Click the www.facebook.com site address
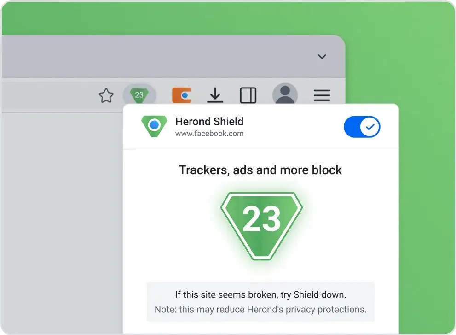Viewport: 456px width, 335px height. (x=209, y=134)
